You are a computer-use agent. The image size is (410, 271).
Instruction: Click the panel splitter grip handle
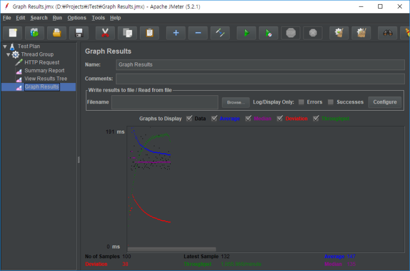tap(79, 159)
